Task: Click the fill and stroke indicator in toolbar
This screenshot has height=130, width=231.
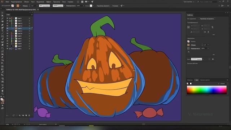Action: click(x=3, y=100)
